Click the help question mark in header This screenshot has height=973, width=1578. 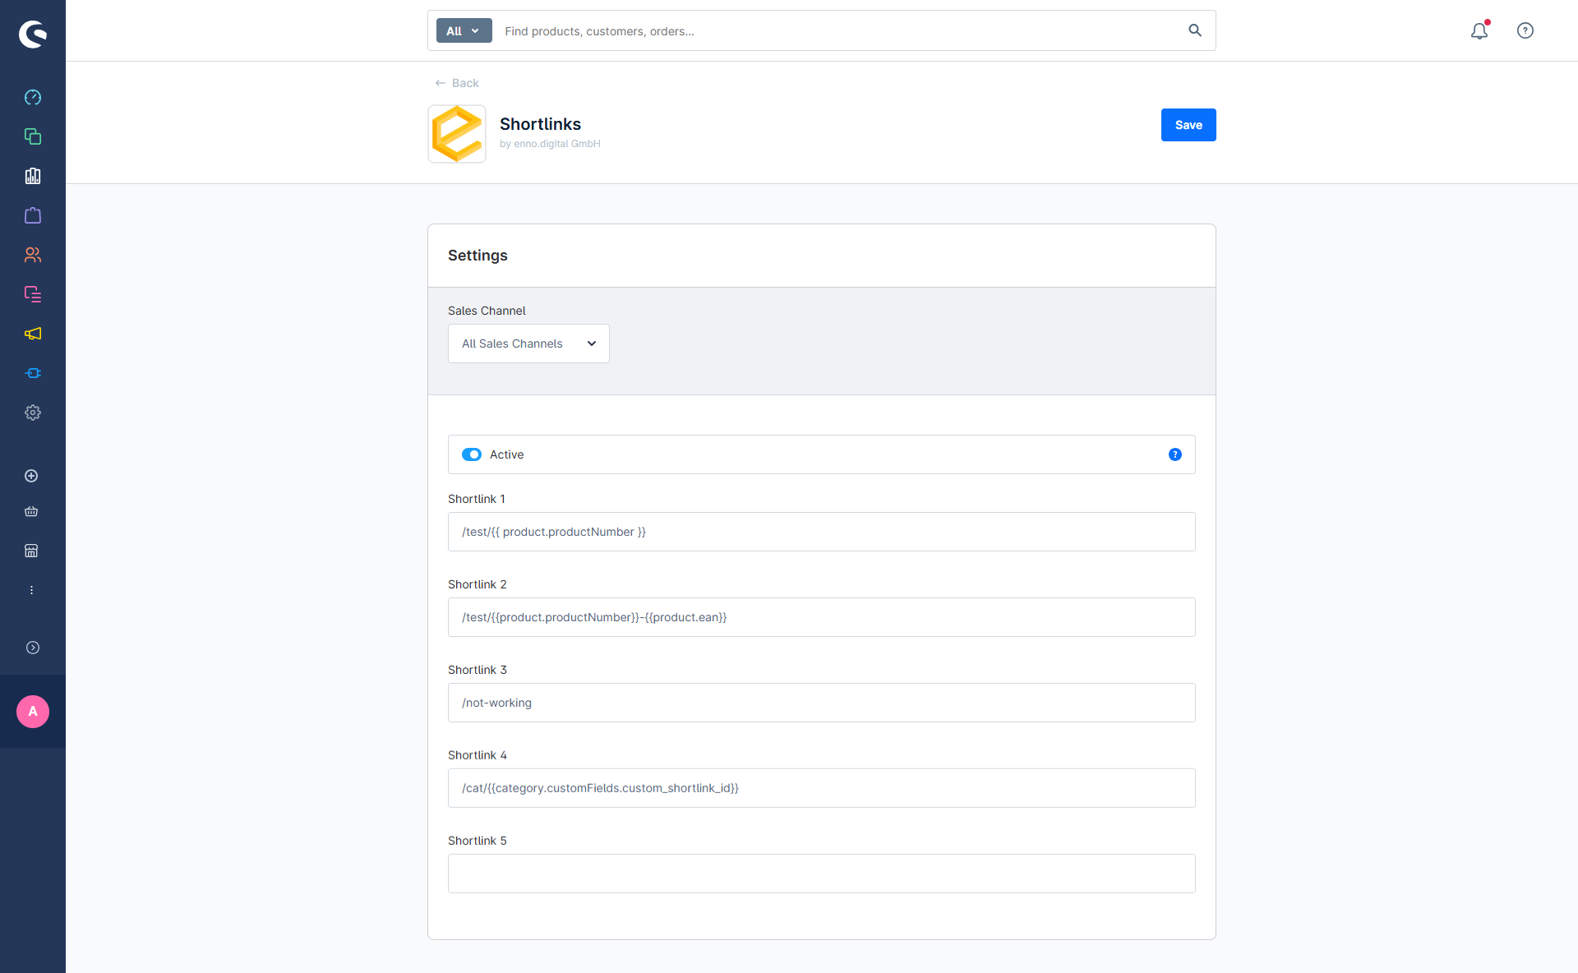click(x=1525, y=30)
